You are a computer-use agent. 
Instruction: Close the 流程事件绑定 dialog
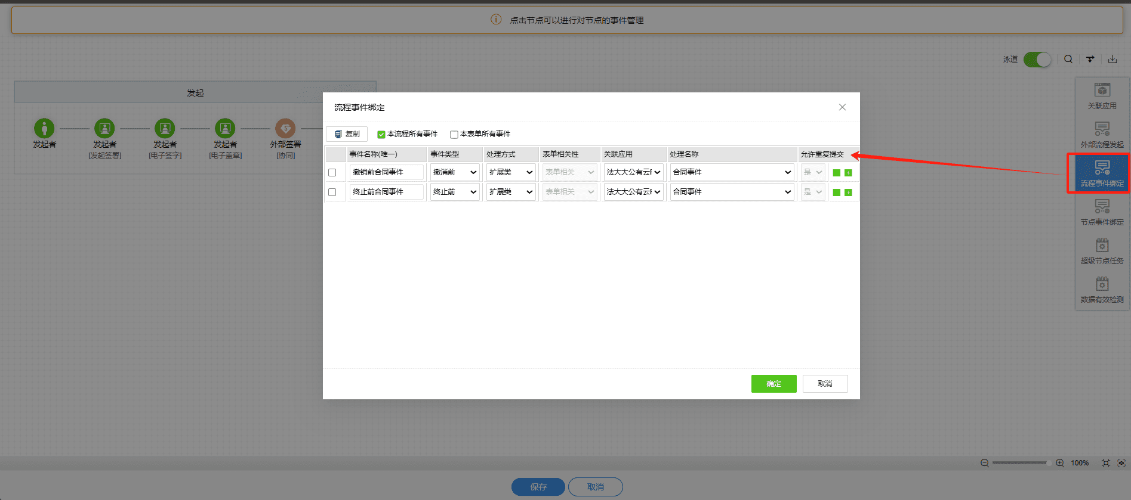click(x=842, y=107)
